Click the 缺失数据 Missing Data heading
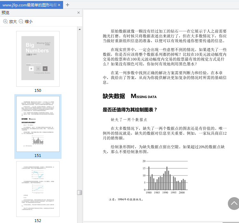This screenshot has height=223, width=239. click(129, 96)
